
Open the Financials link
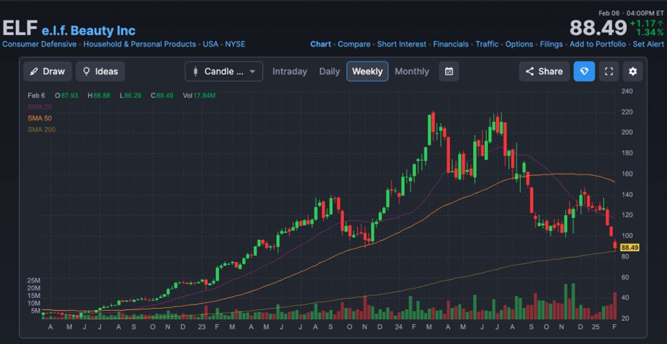pyautogui.click(x=451, y=44)
